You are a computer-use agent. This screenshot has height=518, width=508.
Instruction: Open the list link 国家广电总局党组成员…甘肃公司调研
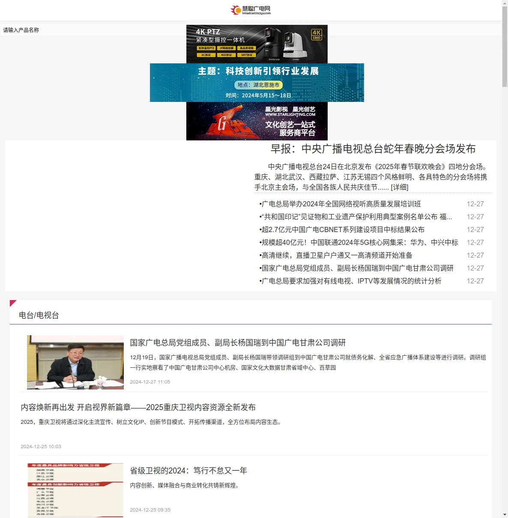point(357,268)
